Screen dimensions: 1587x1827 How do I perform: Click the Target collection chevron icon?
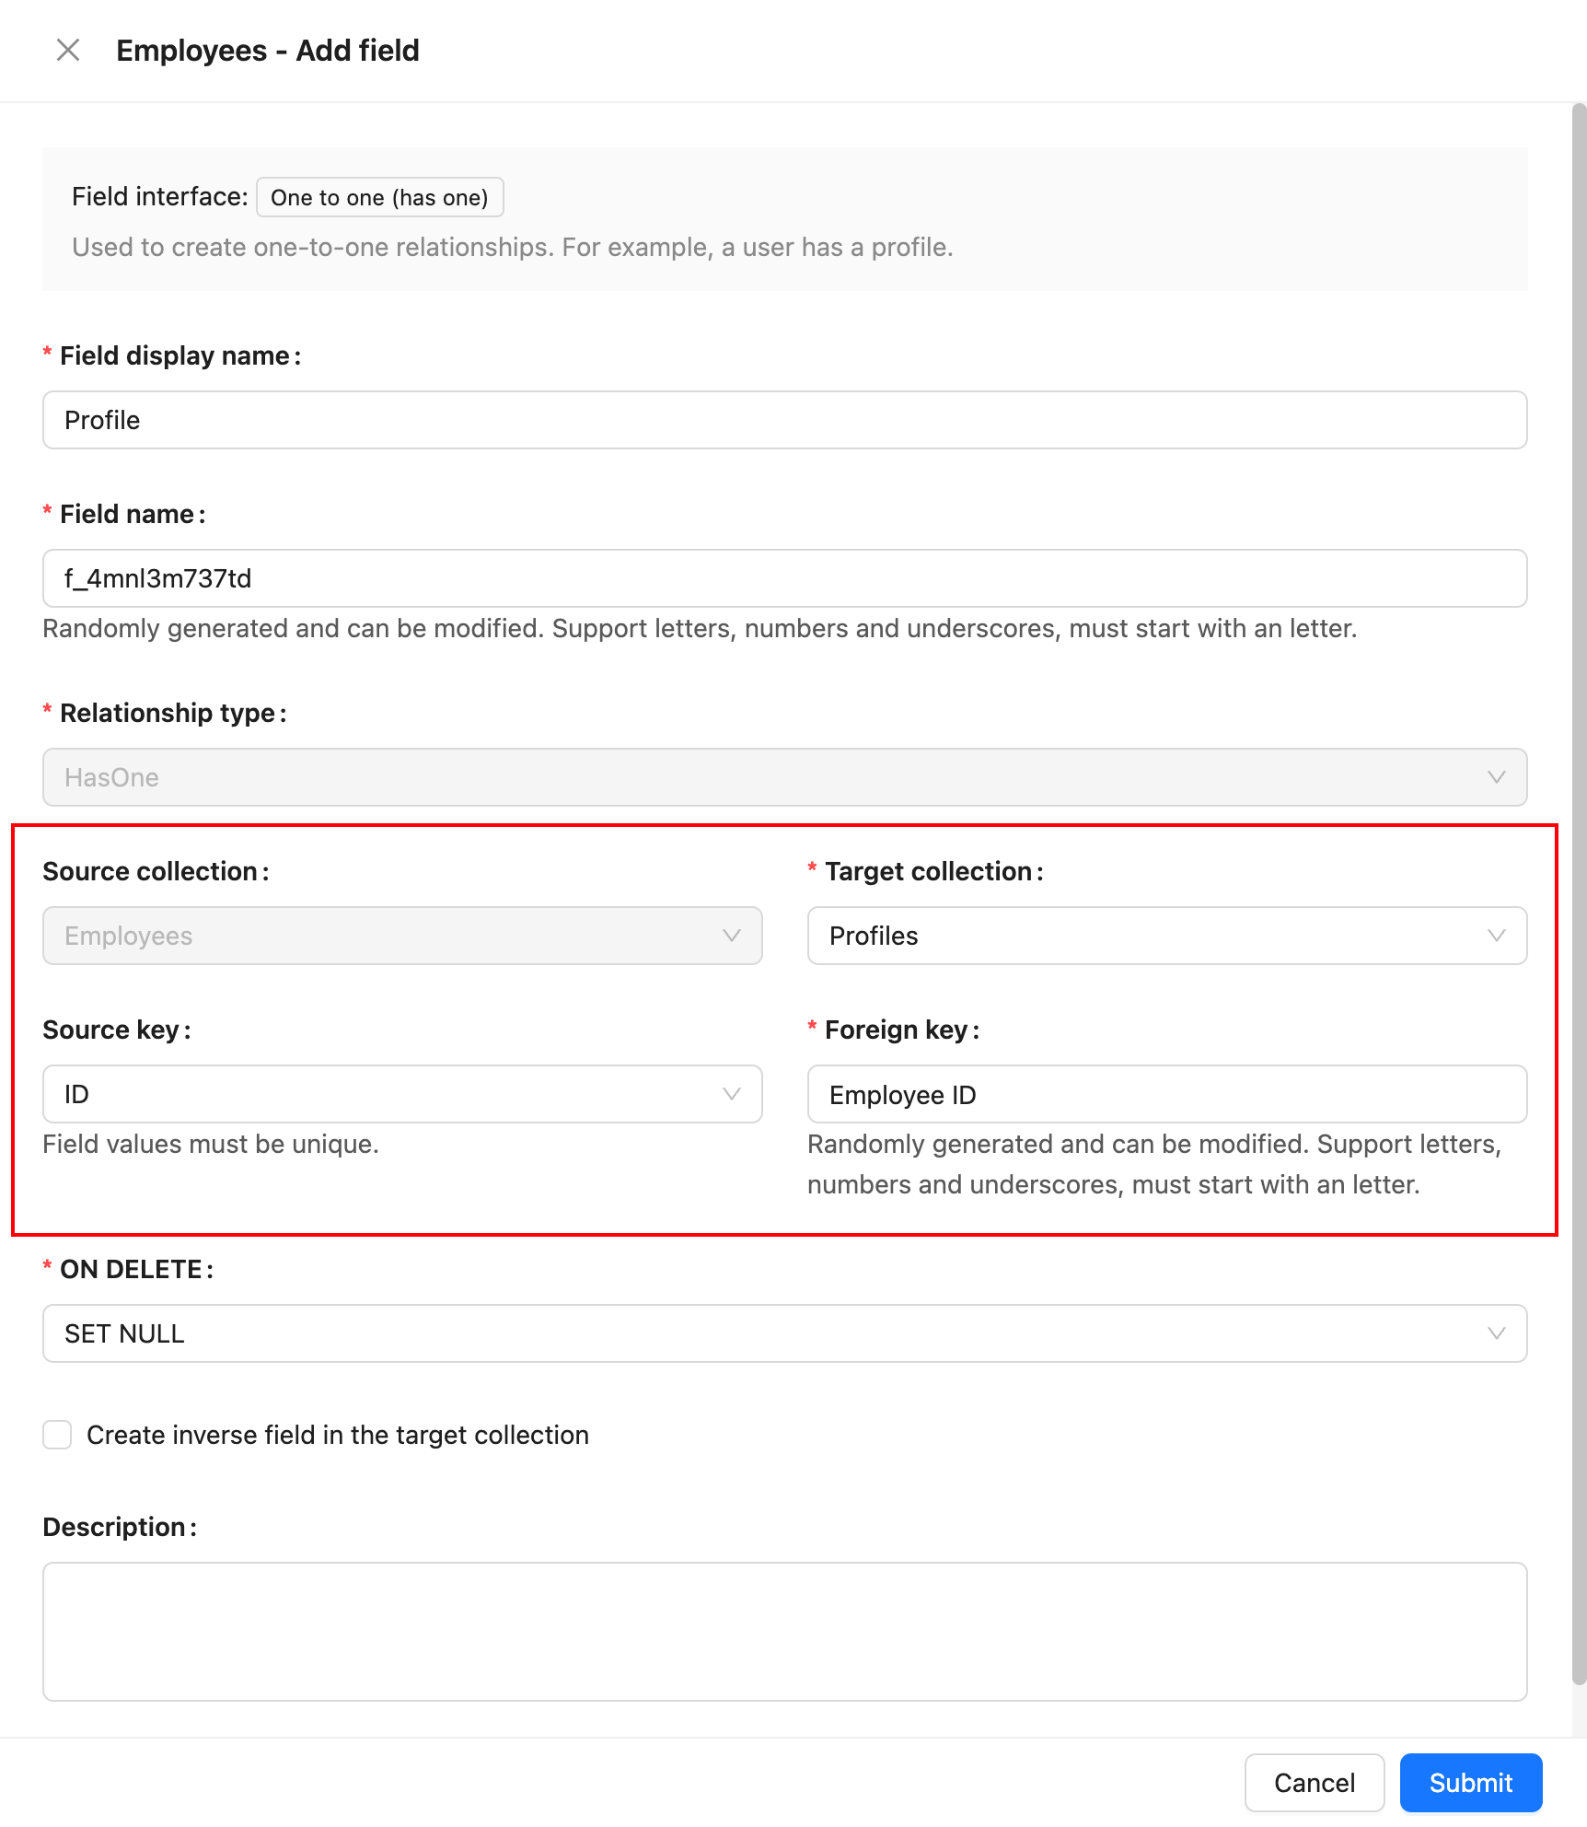click(1496, 936)
